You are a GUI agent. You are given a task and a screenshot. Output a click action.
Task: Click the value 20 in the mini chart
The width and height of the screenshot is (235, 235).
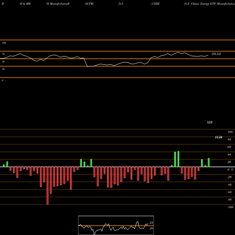coord(151,228)
